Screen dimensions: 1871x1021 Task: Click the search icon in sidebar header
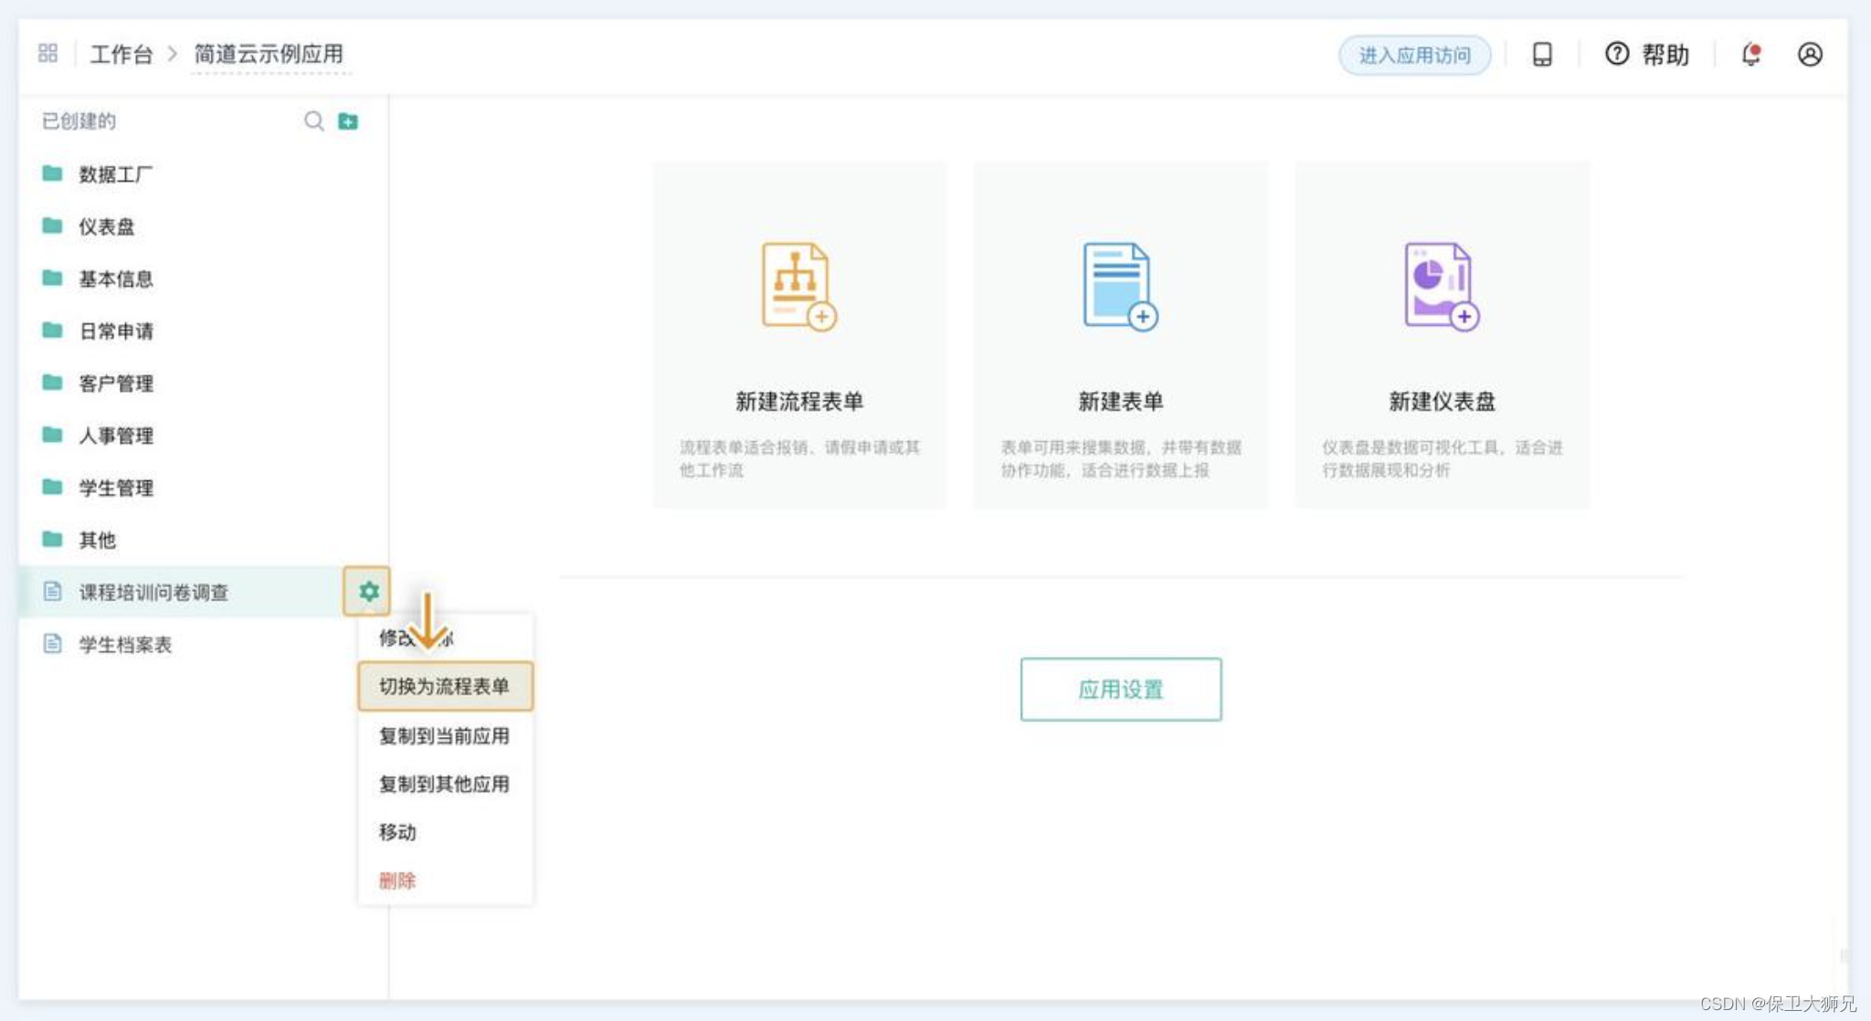click(x=313, y=121)
